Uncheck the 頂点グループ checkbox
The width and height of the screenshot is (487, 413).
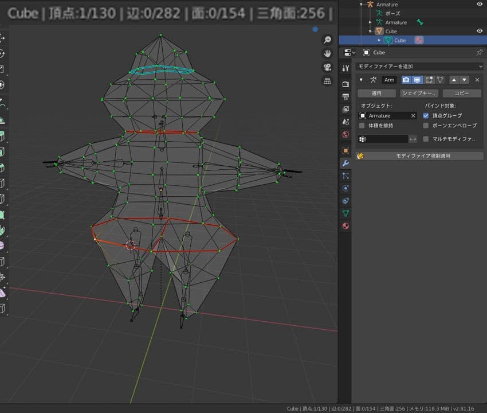coord(426,115)
